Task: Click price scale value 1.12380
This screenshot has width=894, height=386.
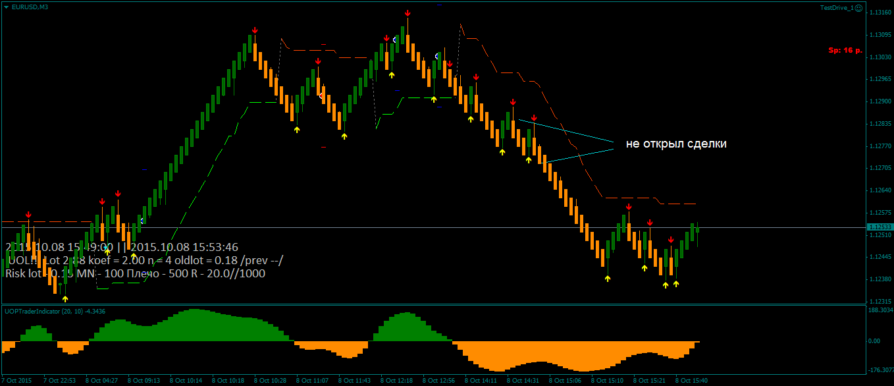Action: pyautogui.click(x=880, y=279)
